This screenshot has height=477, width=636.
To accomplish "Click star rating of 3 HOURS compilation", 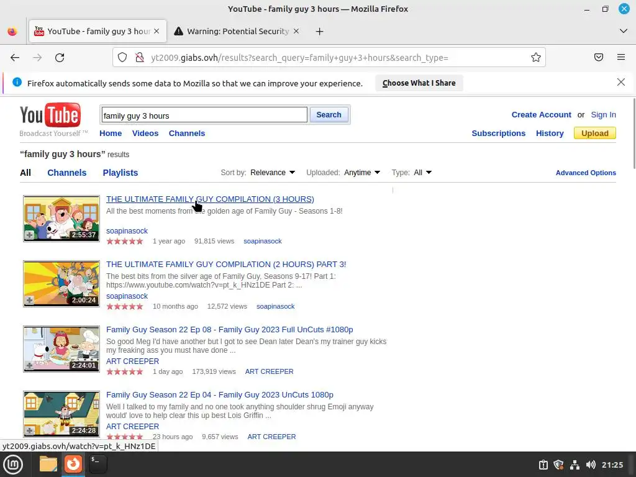I will coord(124,242).
